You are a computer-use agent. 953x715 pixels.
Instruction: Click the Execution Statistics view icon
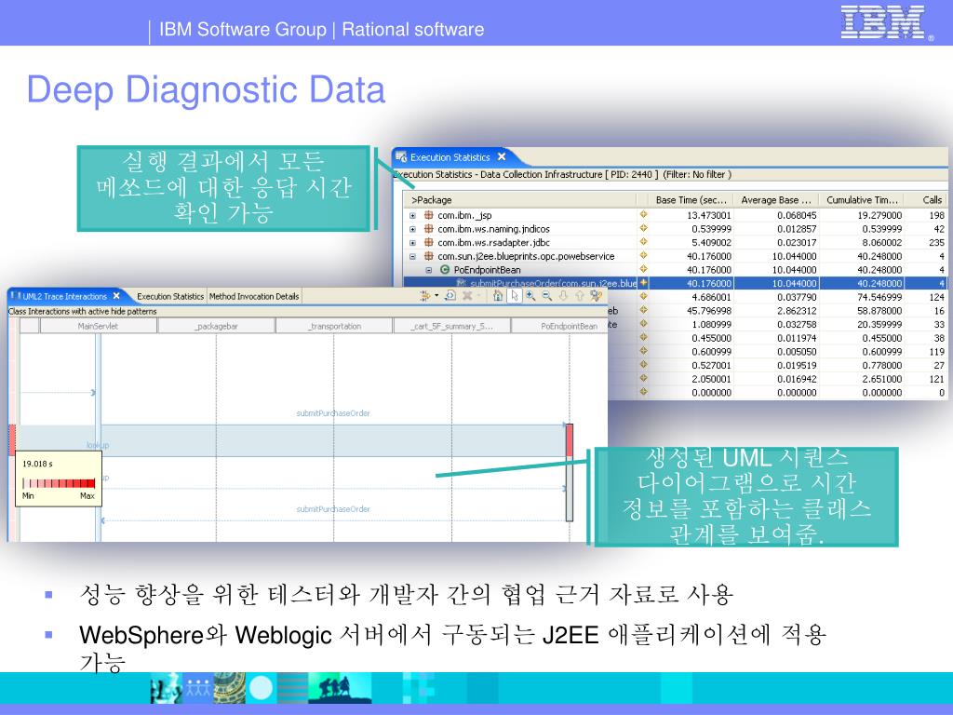pyautogui.click(x=401, y=156)
